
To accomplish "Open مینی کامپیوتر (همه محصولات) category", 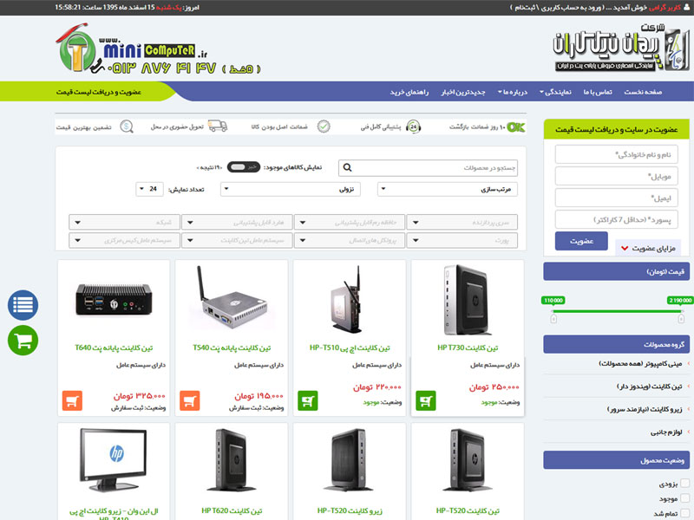I will tap(640, 363).
